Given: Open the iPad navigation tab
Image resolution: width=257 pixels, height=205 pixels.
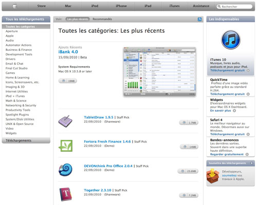Looking at the screenshot, I should [148, 6].
